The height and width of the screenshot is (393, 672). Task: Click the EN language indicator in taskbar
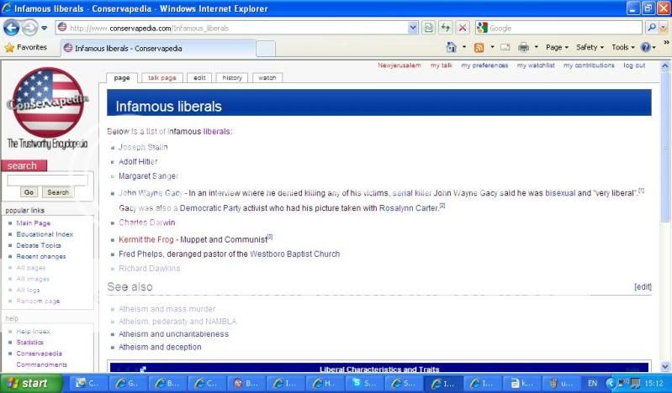click(592, 383)
